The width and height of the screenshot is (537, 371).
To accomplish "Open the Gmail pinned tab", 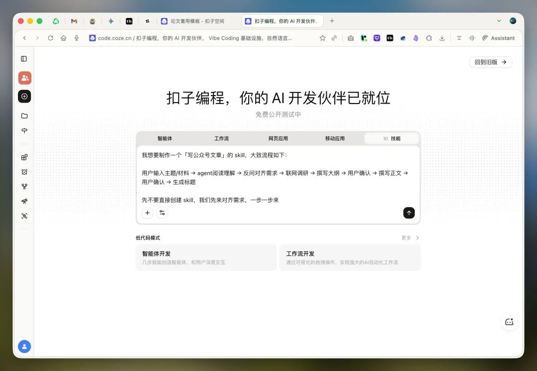I will tap(74, 21).
